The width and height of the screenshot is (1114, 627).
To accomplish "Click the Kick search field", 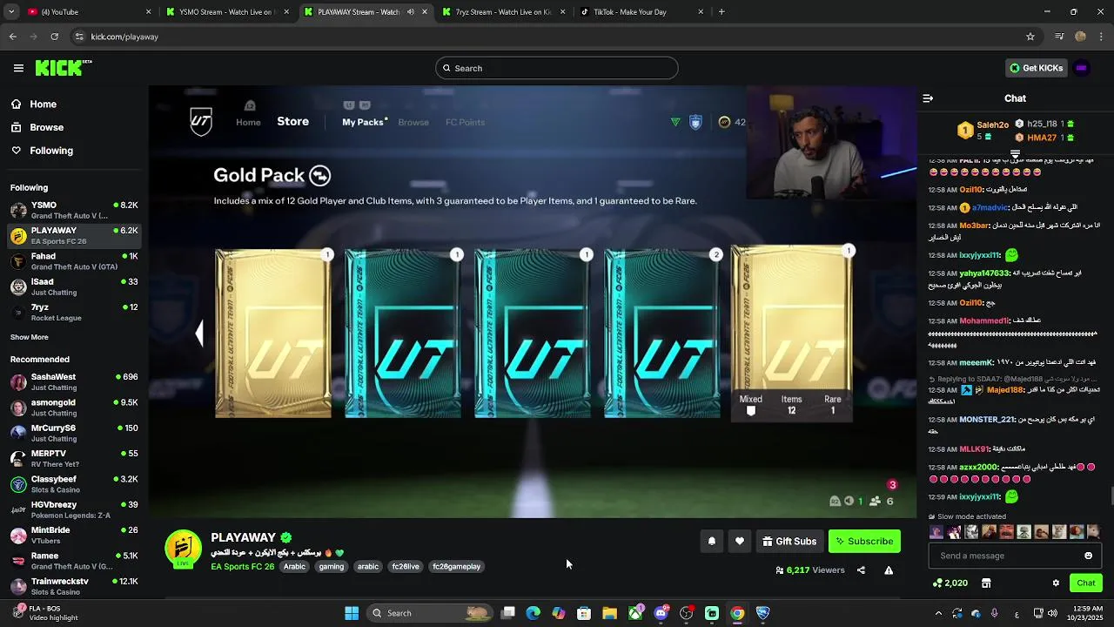I will point(557,68).
